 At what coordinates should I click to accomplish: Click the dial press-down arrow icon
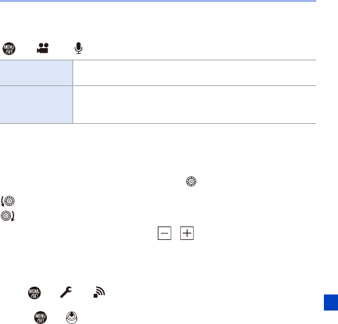[72, 318]
